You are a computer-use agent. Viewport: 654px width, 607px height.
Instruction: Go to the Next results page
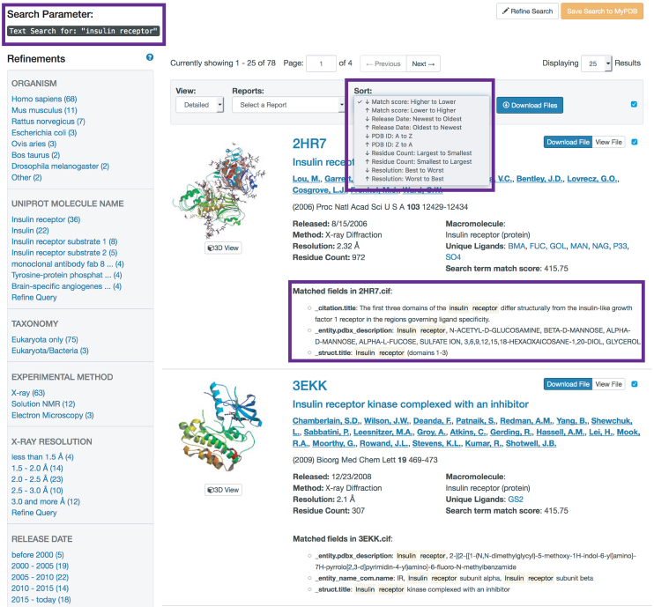423,63
